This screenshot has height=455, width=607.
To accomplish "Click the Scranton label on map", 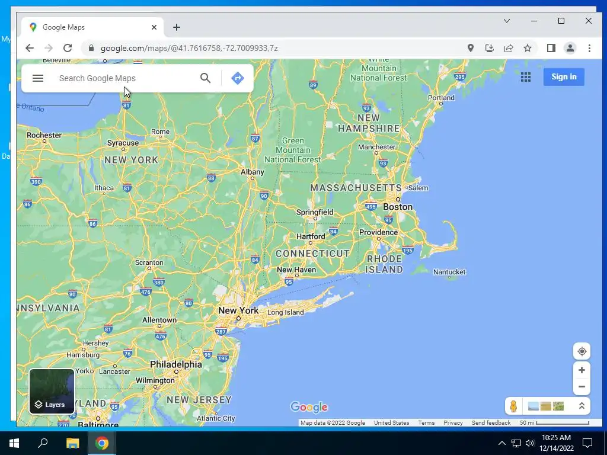I will tap(149, 262).
